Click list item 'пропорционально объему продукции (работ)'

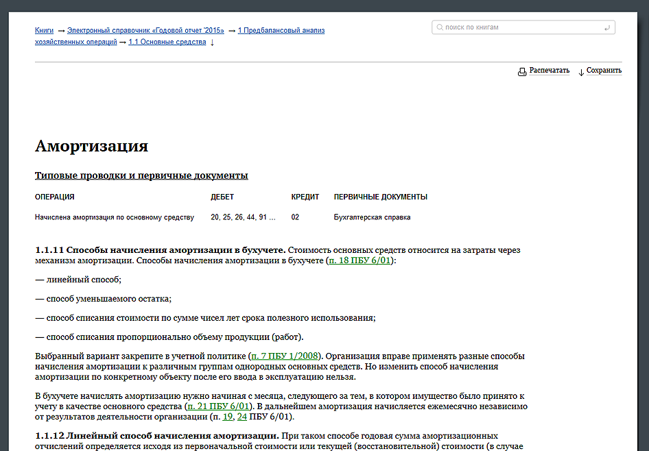[169, 337]
